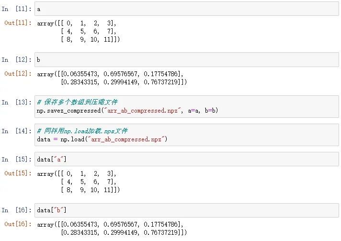Click the Out[16] float array output
Screen dimensions: 341x241
[x=112, y=228]
